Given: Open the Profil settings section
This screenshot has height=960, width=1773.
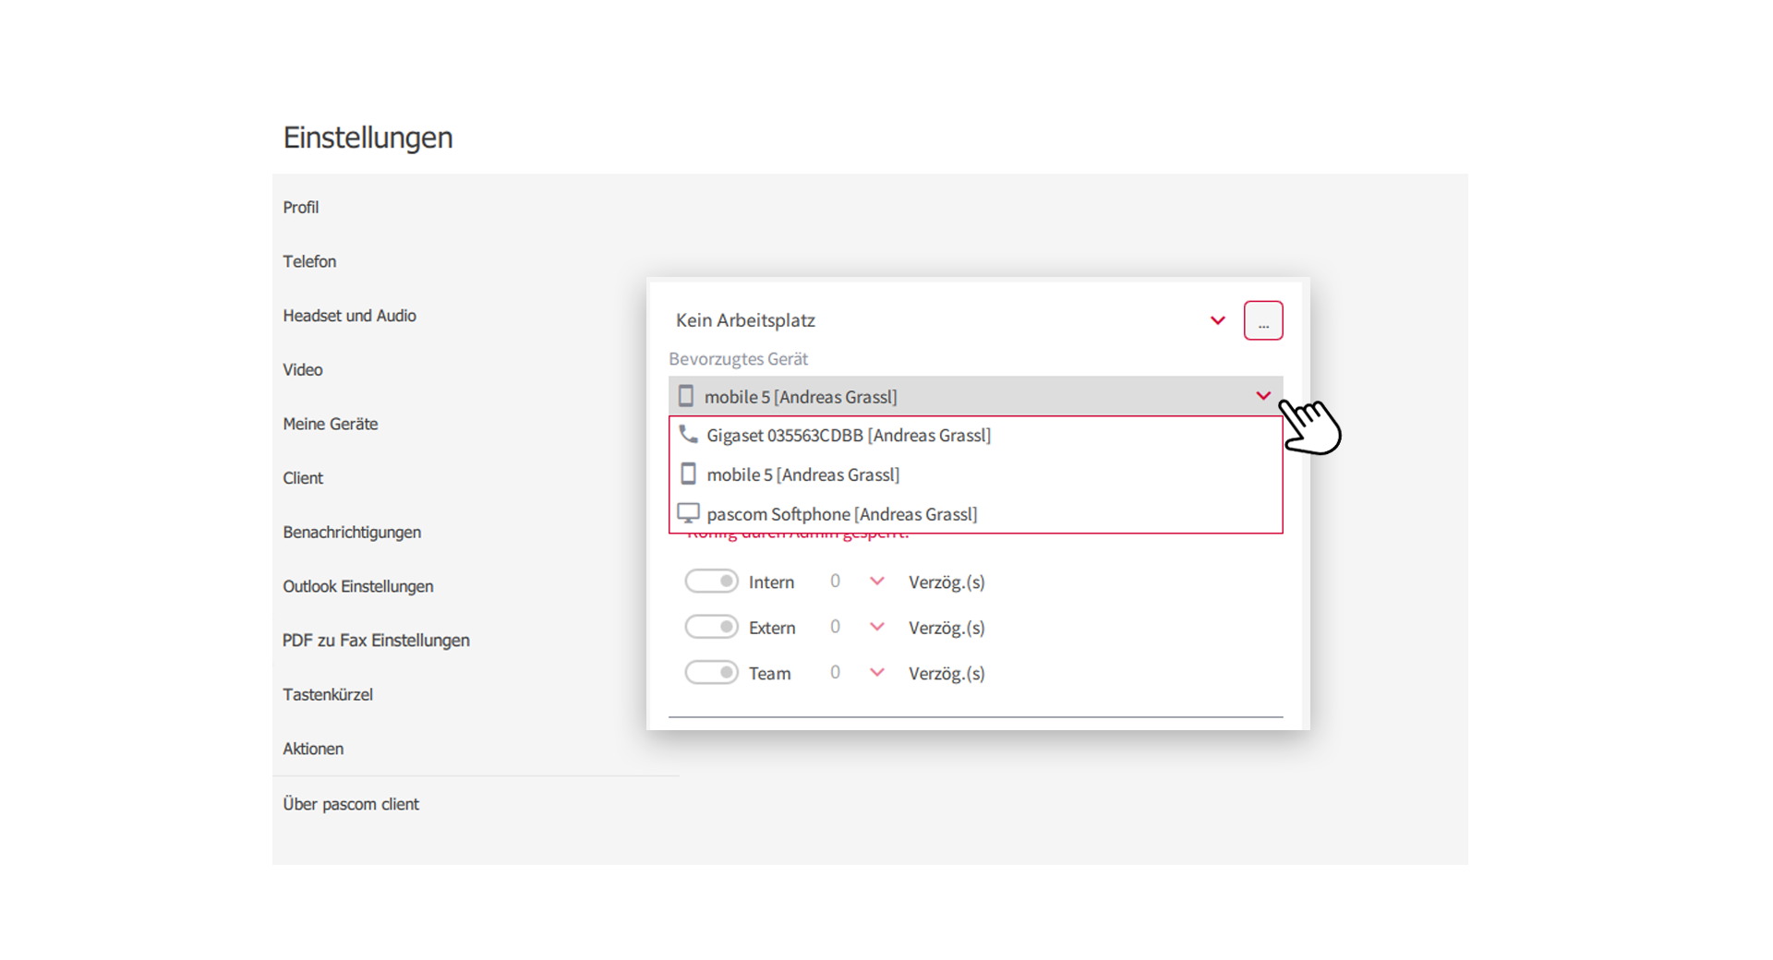Looking at the screenshot, I should point(301,208).
